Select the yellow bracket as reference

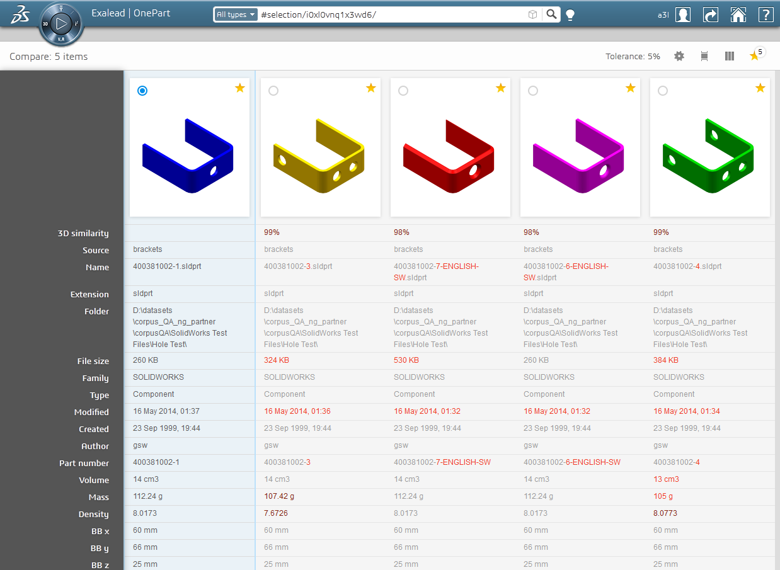pos(273,91)
